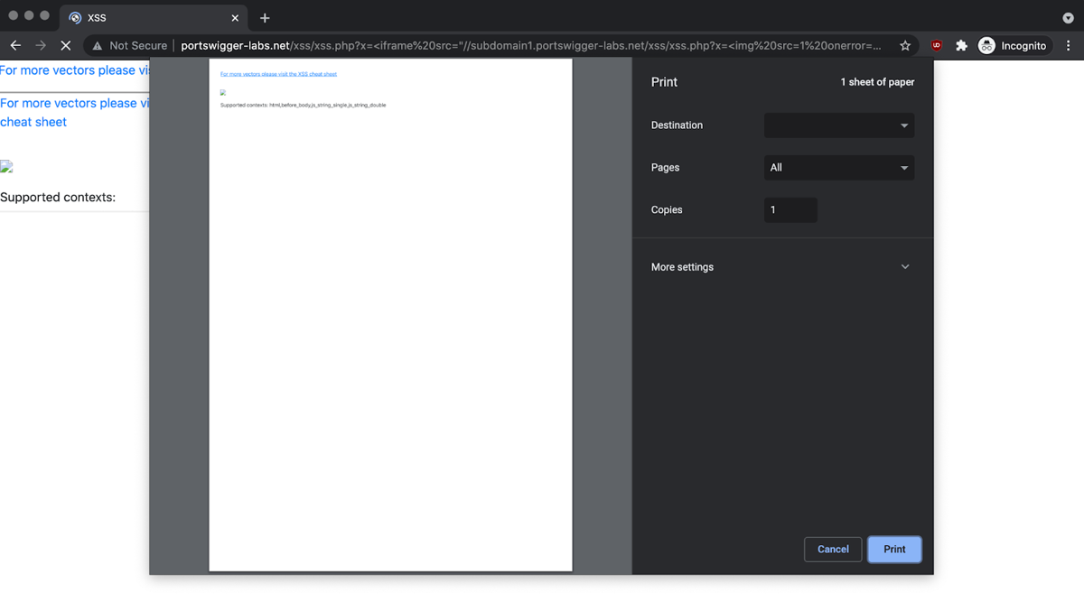
Task: Expand More settings section
Action: 780,267
